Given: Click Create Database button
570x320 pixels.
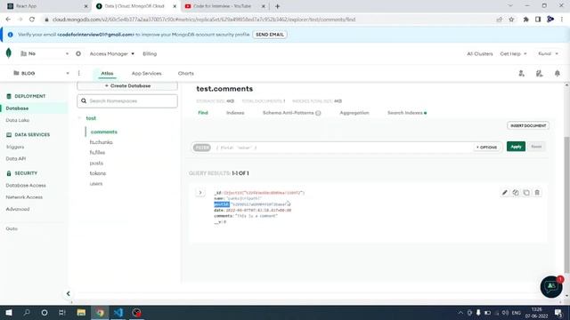Looking at the screenshot, I should (127, 86).
